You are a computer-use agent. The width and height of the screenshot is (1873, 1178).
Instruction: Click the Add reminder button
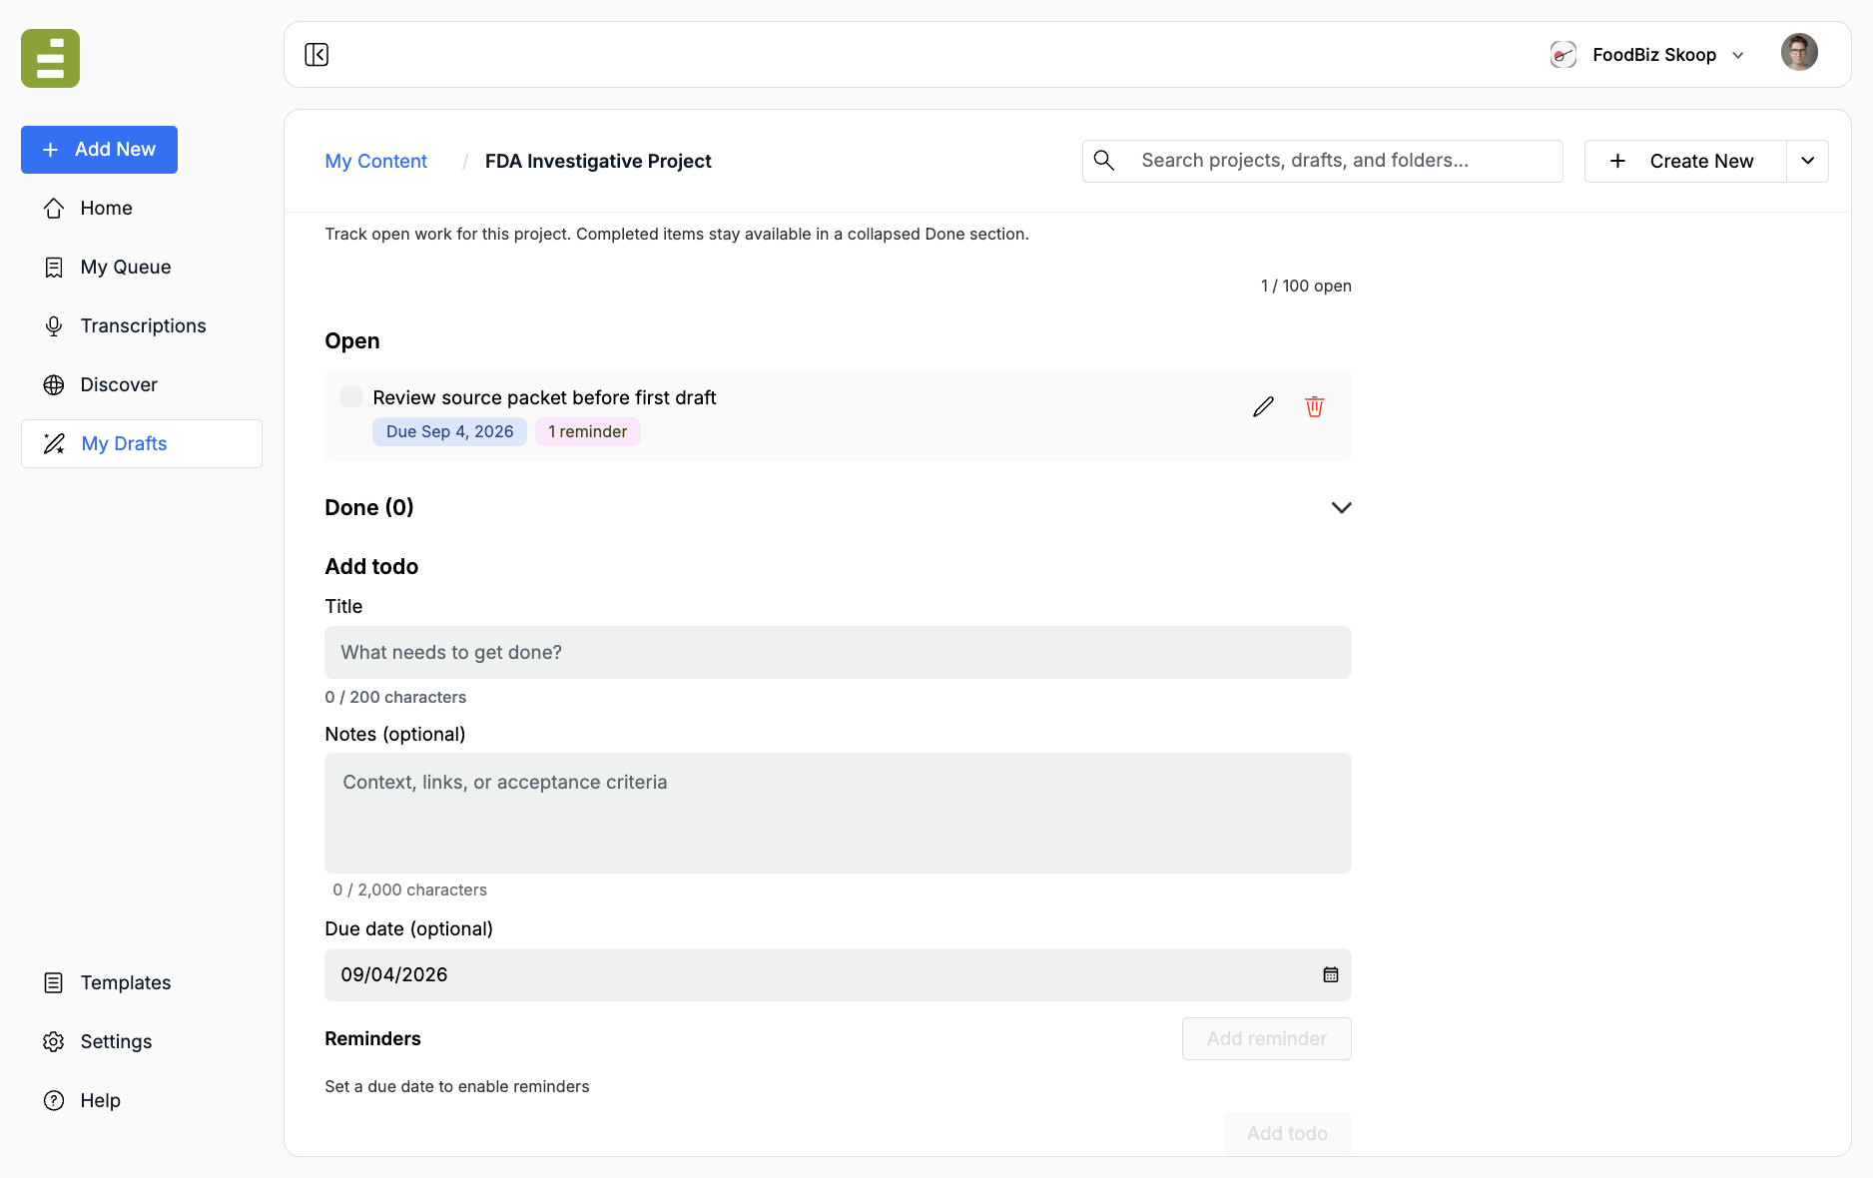tap(1266, 1038)
